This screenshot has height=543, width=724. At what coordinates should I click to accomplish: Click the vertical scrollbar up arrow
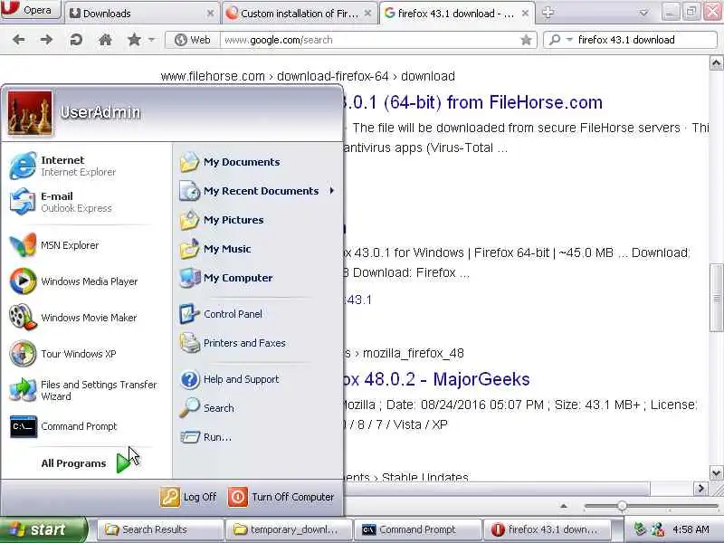[x=716, y=62]
